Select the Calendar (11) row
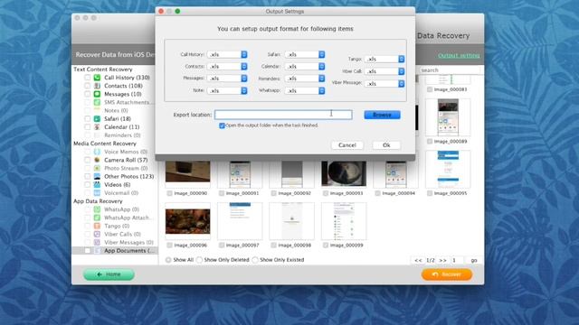This screenshot has width=579, height=325. point(115,126)
